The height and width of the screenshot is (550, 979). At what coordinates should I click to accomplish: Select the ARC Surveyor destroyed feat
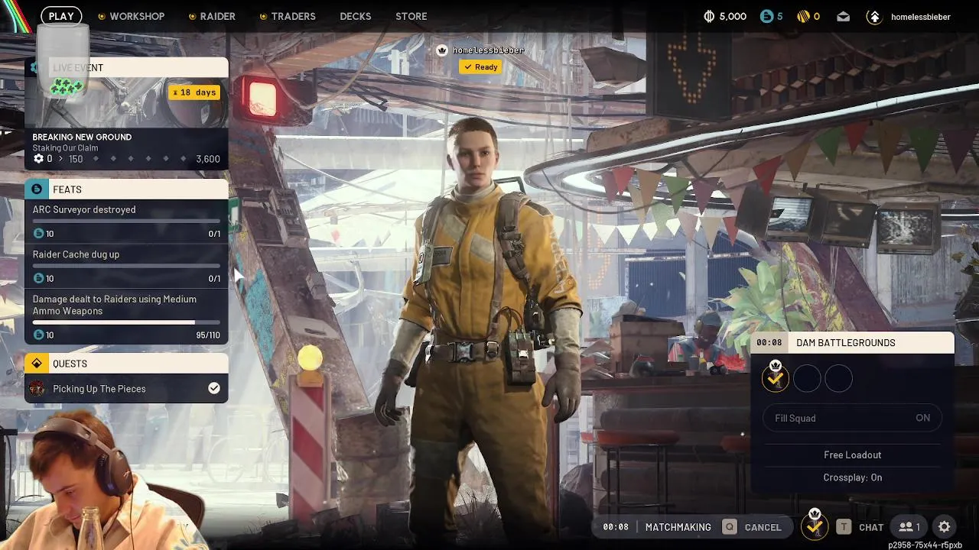point(126,221)
